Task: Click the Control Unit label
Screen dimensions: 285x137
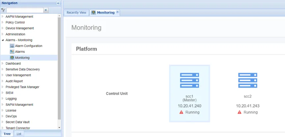Action: 117,94
